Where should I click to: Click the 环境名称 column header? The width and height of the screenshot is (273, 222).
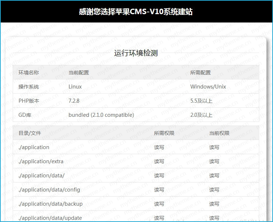point(29,73)
